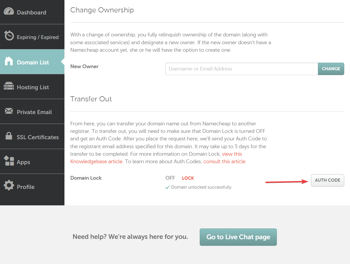
Task: Request the AUTH CODE
Action: [x=327, y=180]
